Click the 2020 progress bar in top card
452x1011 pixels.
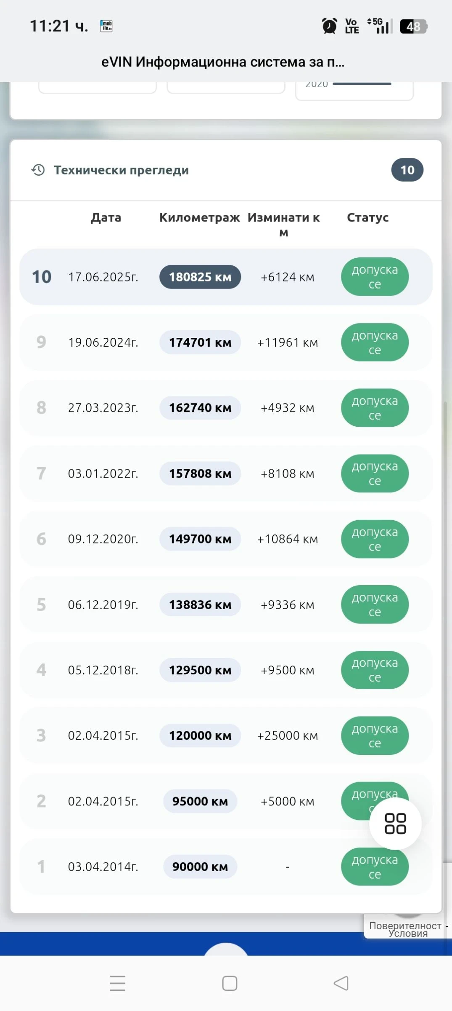coord(362,84)
